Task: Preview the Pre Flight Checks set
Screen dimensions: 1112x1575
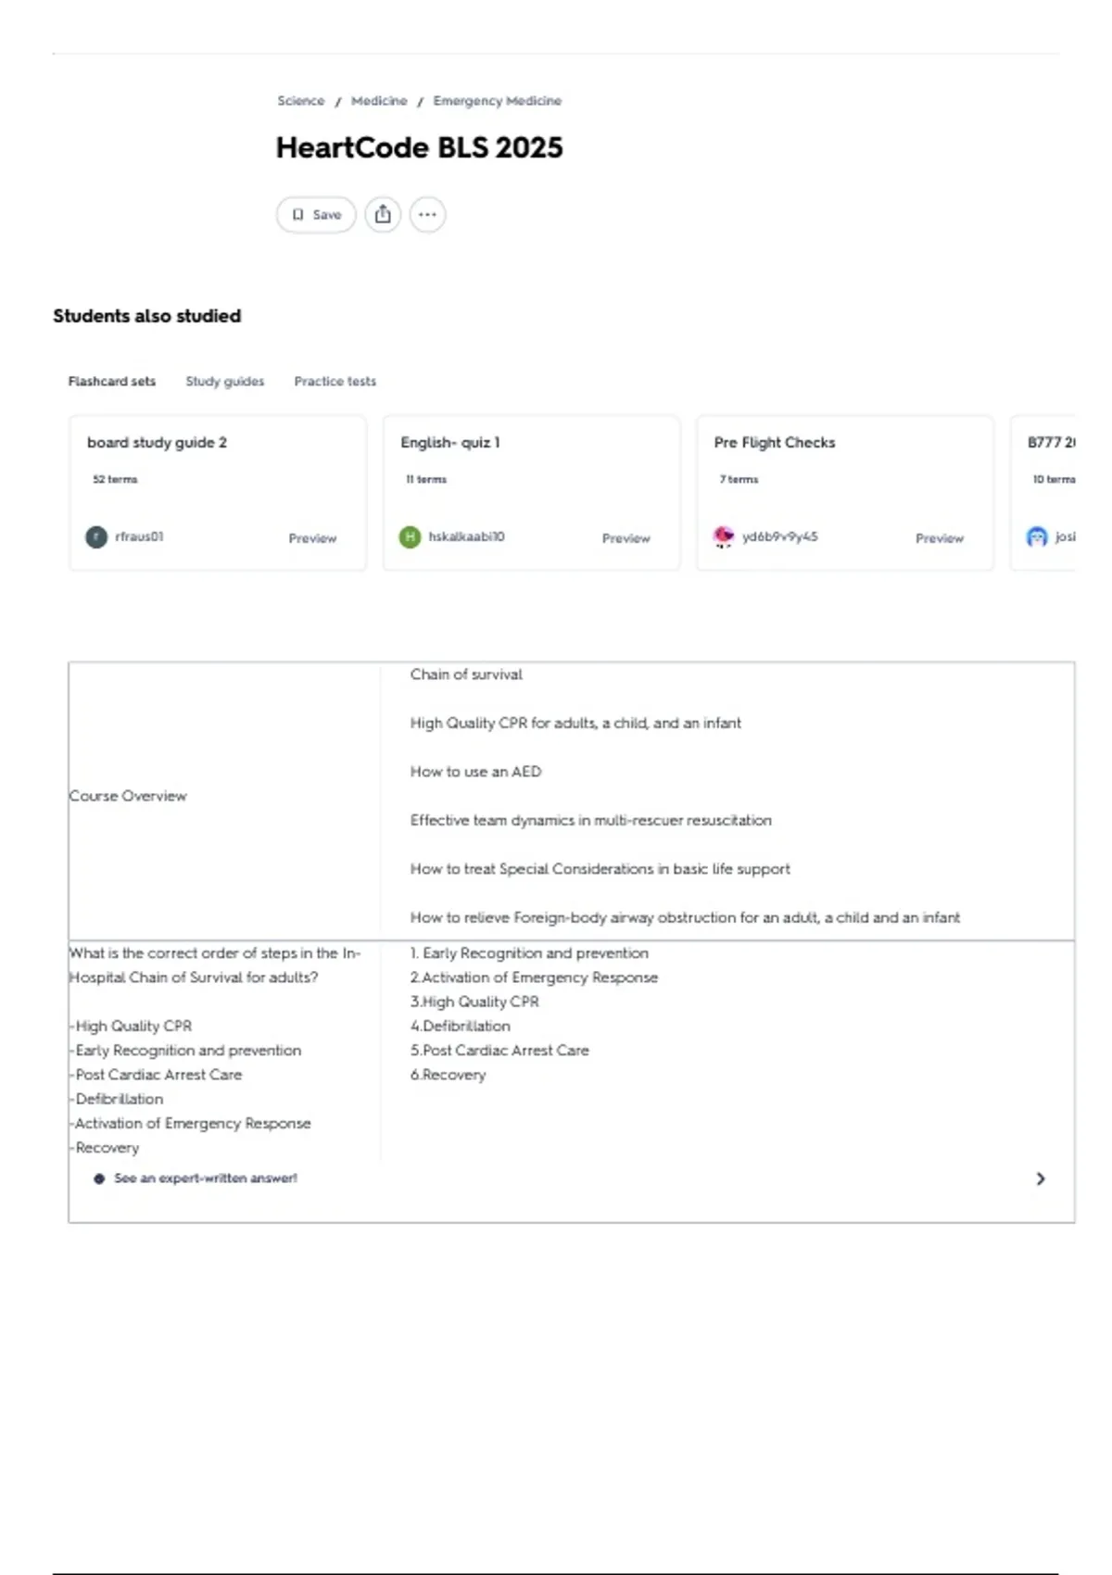Action: 940,538
